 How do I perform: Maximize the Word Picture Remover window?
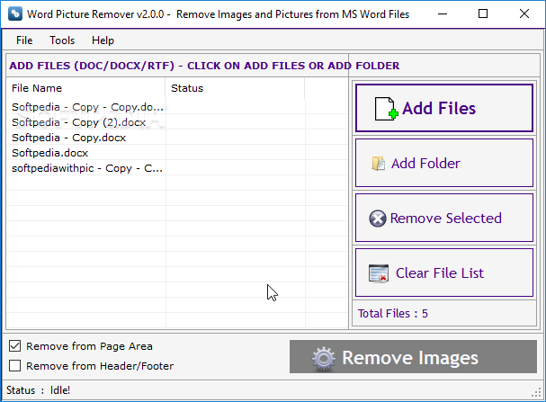click(483, 13)
